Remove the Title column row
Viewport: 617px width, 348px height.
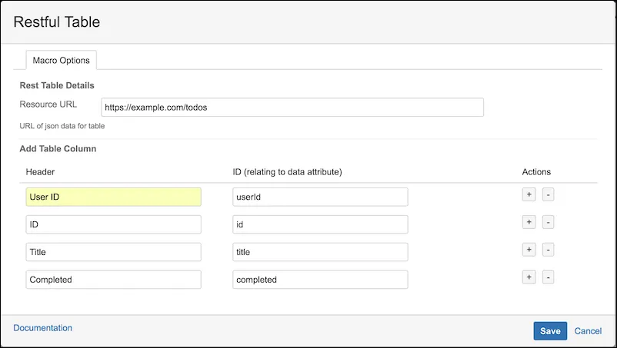point(548,250)
